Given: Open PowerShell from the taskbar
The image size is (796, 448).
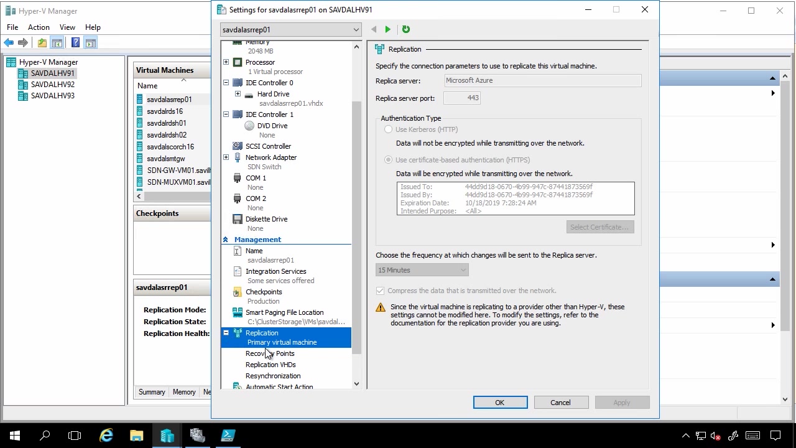Looking at the screenshot, I should click(x=228, y=436).
